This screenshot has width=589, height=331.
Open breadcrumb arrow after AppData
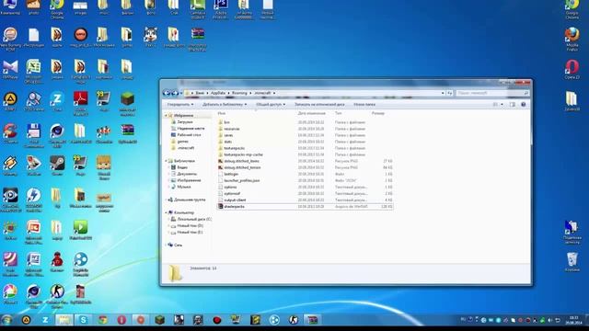tap(228, 93)
